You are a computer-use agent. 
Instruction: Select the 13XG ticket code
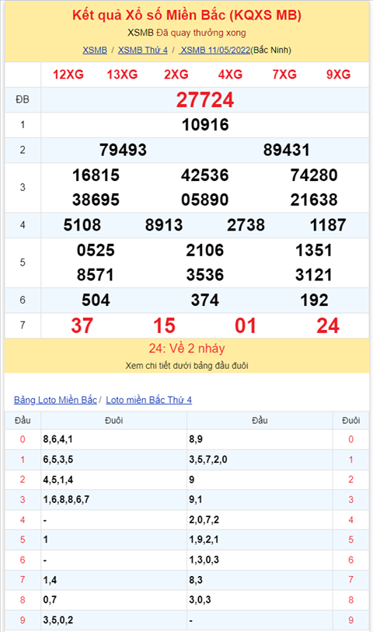point(122,75)
